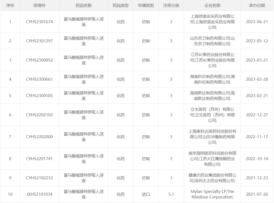Click the 企业名称 column header

coord(212,5)
